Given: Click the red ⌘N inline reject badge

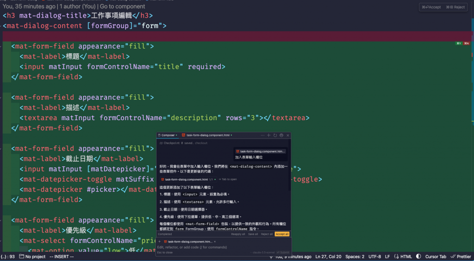Looking at the screenshot, I should (x=467, y=44).
